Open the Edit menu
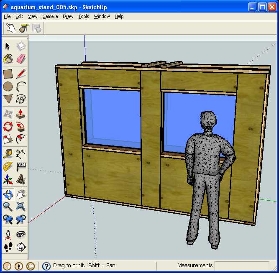Image resolution: width=279 pixels, height=273 pixels. [19, 16]
